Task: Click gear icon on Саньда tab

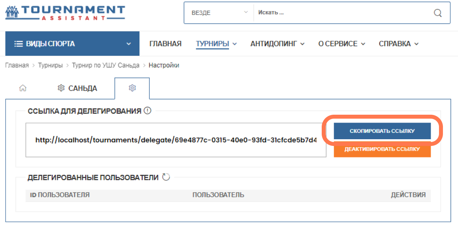Action: [61, 88]
